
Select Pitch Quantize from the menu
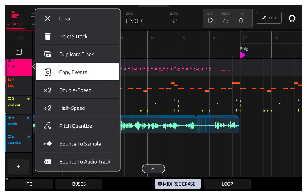78,126
